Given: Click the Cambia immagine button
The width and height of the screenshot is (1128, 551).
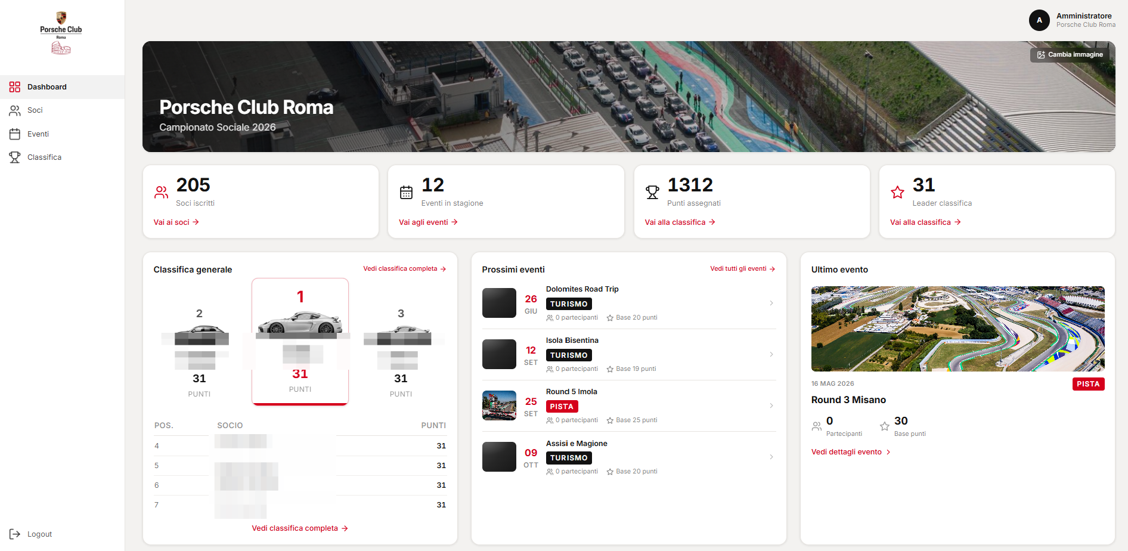Looking at the screenshot, I should pos(1070,55).
